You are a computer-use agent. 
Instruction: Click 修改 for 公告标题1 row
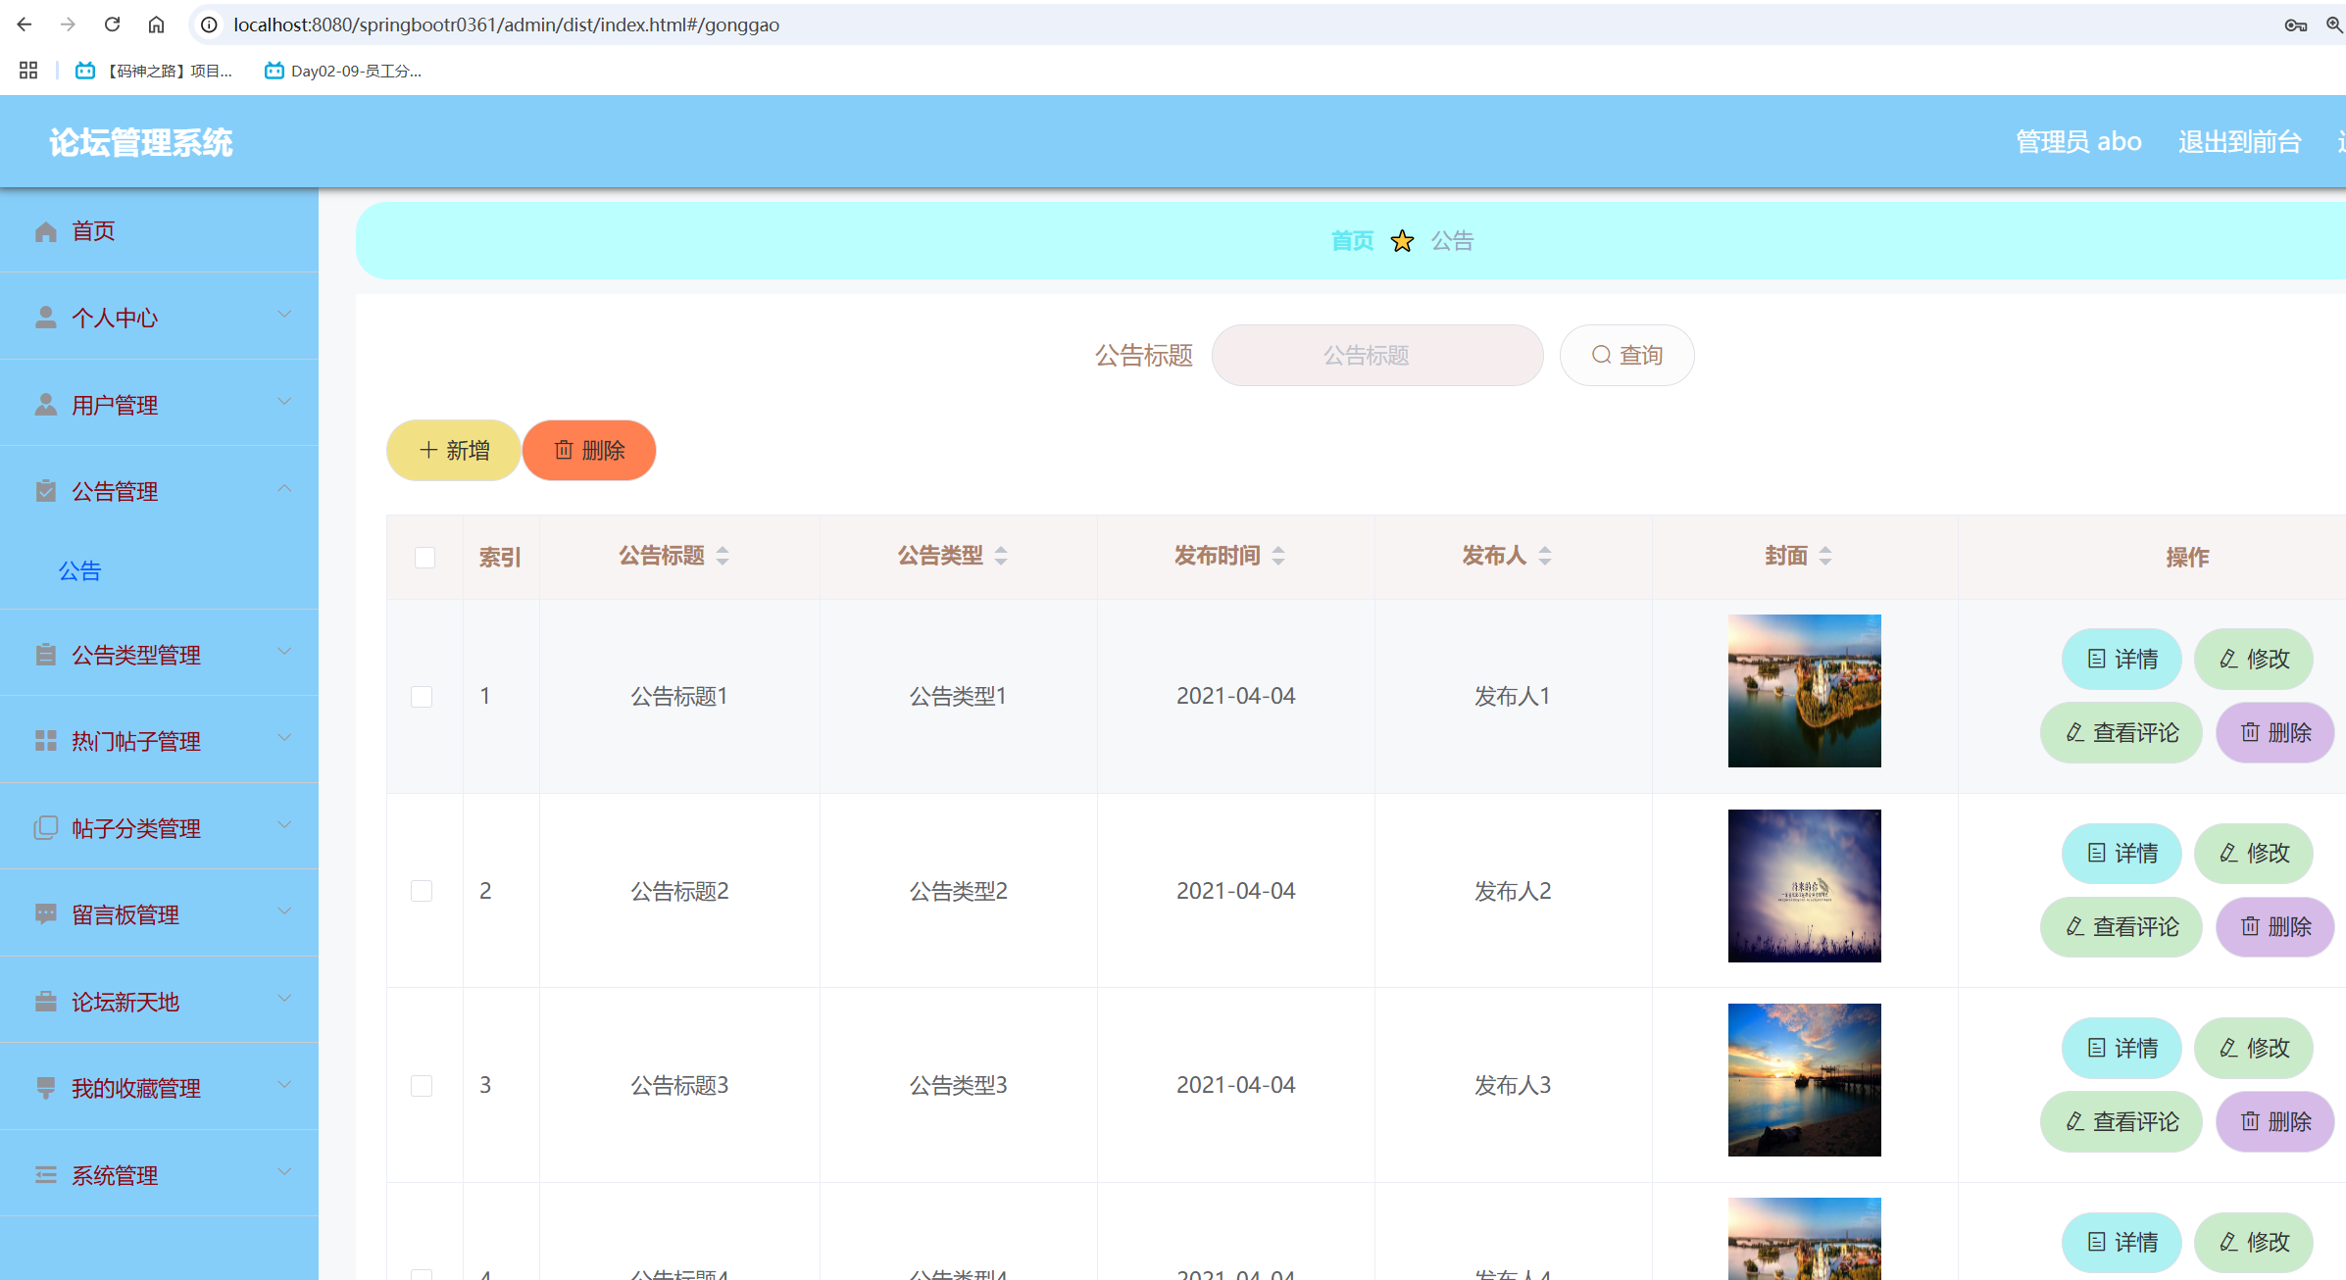click(x=2254, y=659)
